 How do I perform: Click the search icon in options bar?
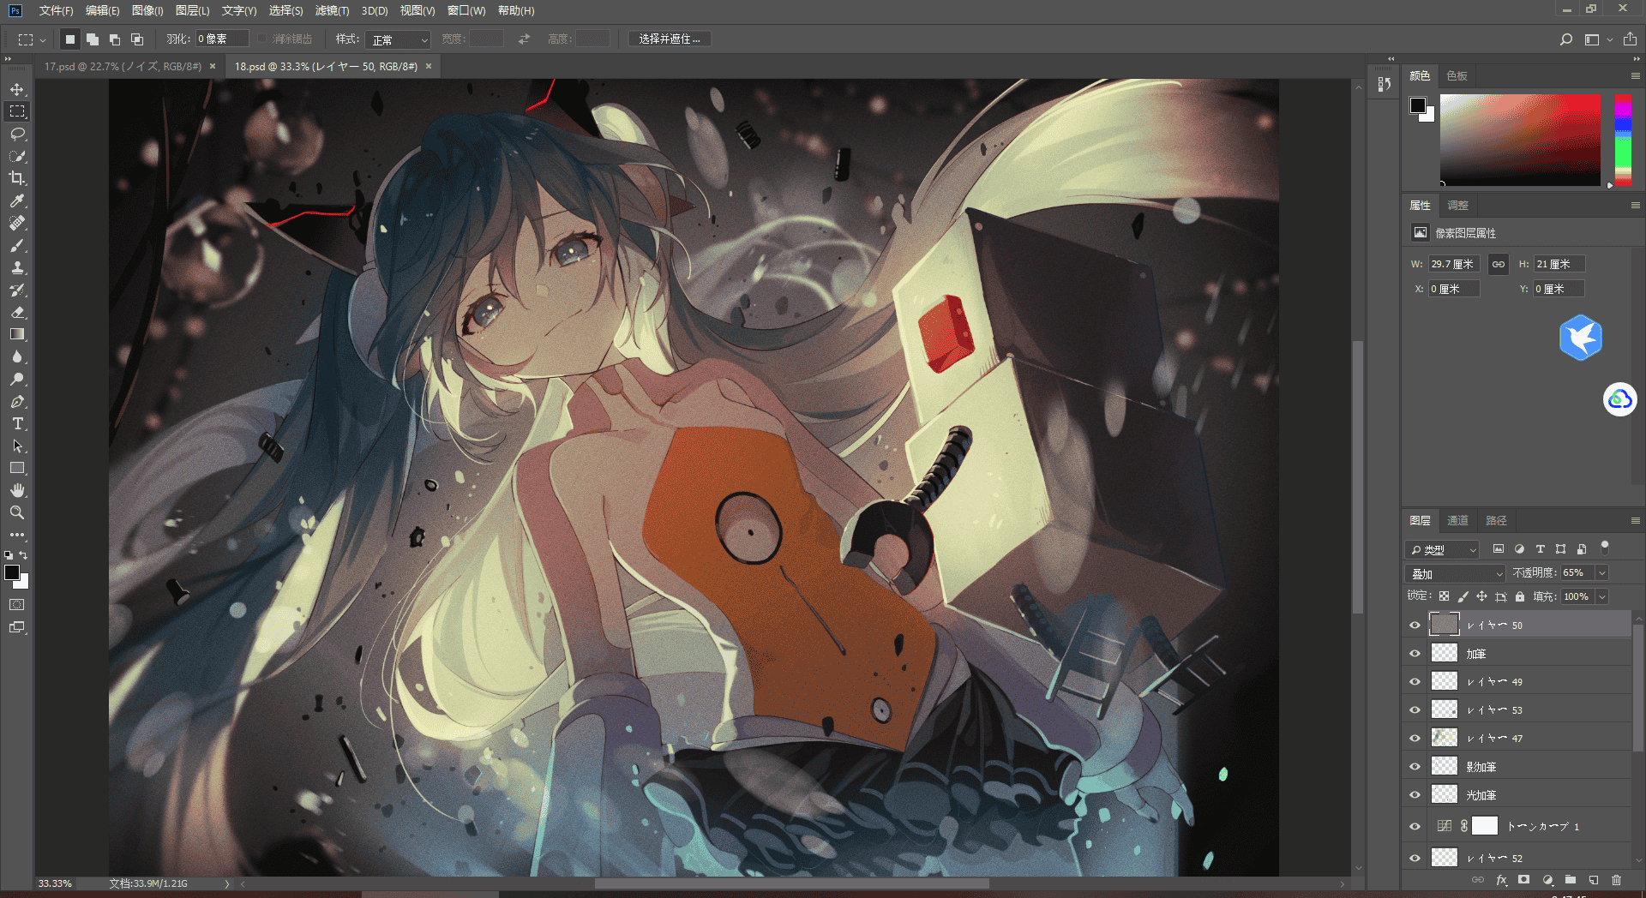coord(1565,39)
